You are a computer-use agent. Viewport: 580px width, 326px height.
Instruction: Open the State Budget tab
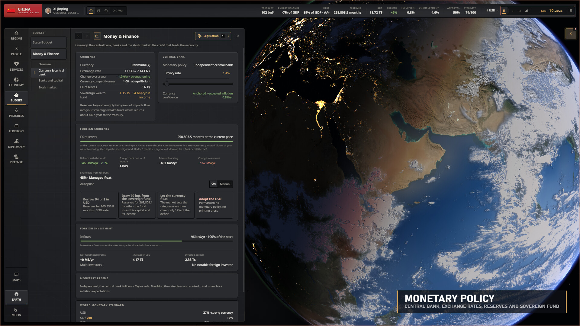48,42
